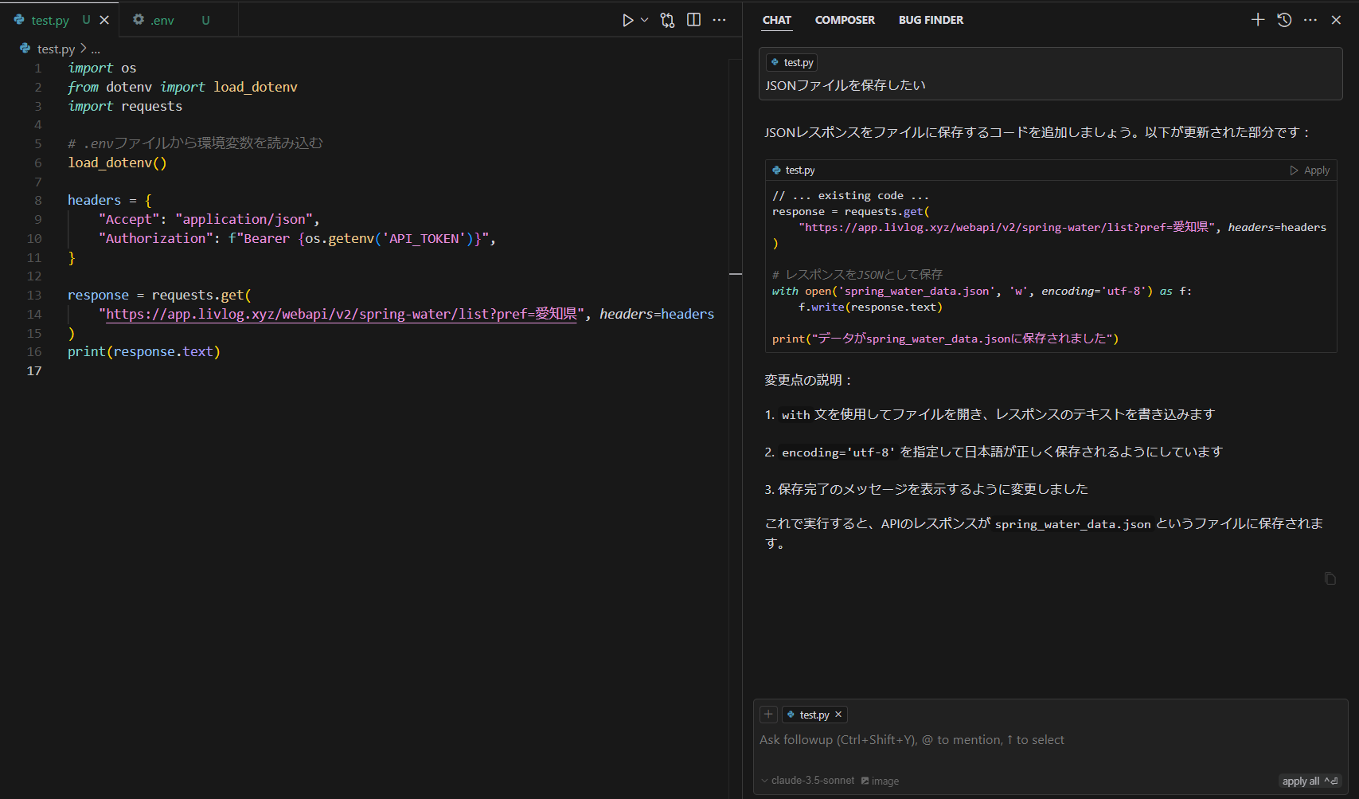The image size is (1359, 799).
Task: Open the chat panel's more options ellipsis
Action: (1310, 20)
